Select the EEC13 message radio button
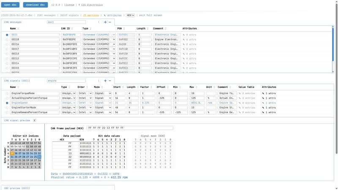Screen dimensions: 338x190 pyautogui.click(x=7, y=54)
